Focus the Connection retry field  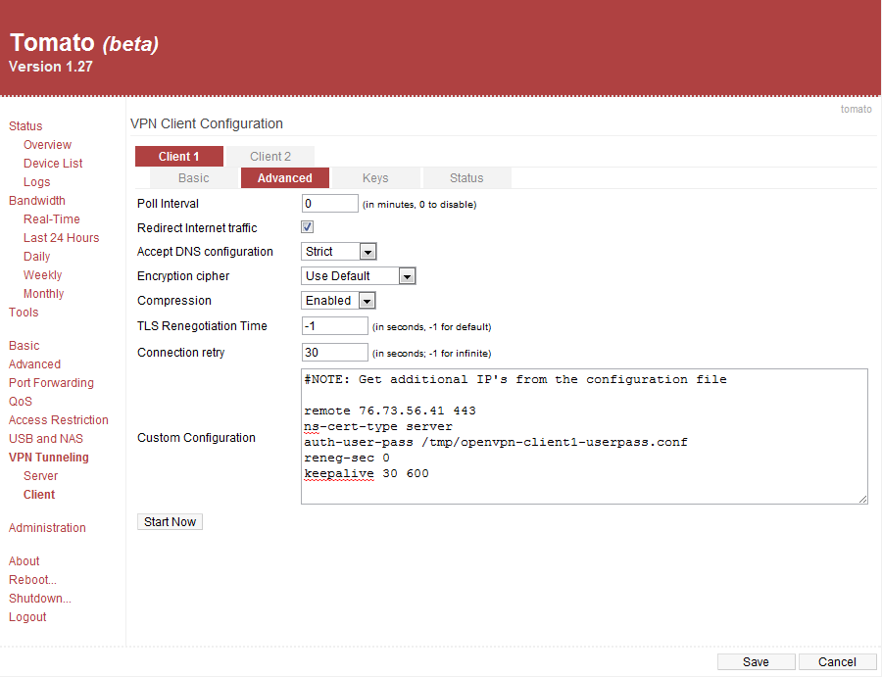pos(335,353)
